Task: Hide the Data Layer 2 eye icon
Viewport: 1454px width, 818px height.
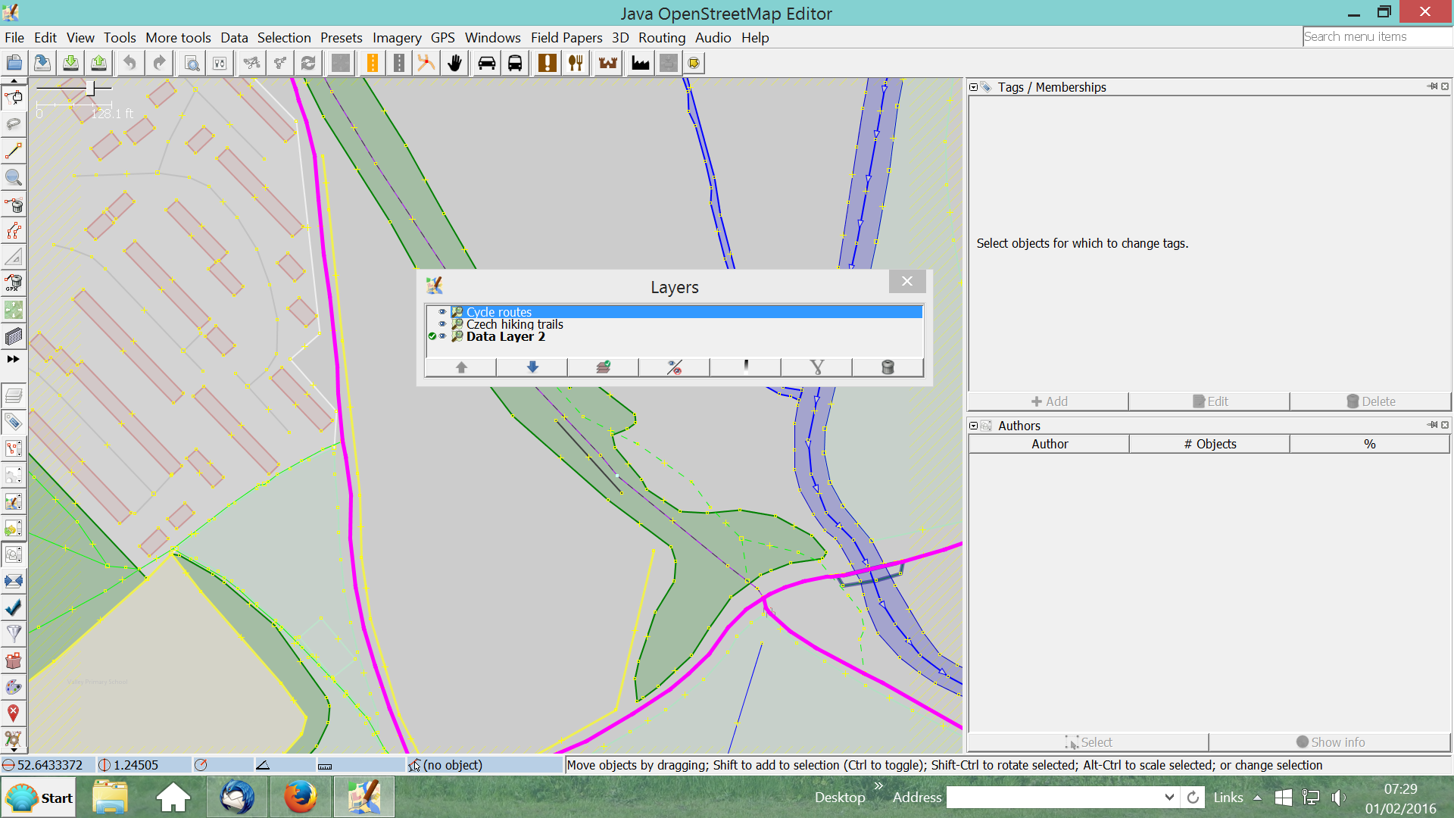Action: pyautogui.click(x=442, y=336)
